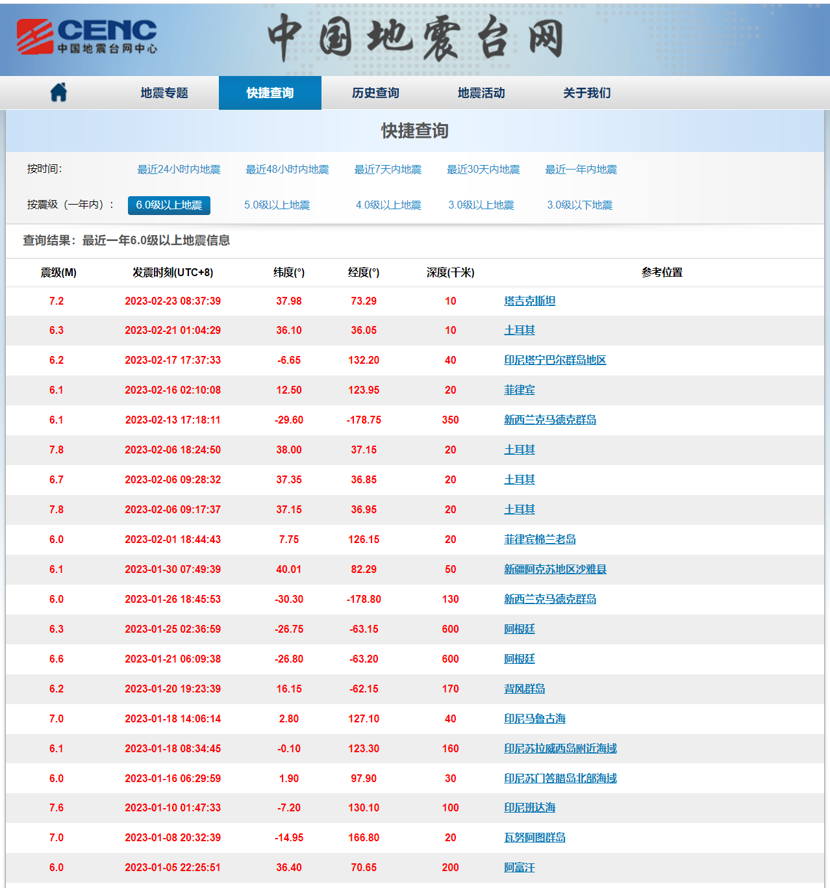Image resolution: width=830 pixels, height=888 pixels.
Task: Open 印尼塔宁巴尔群岛地区 link
Action: coord(555,360)
